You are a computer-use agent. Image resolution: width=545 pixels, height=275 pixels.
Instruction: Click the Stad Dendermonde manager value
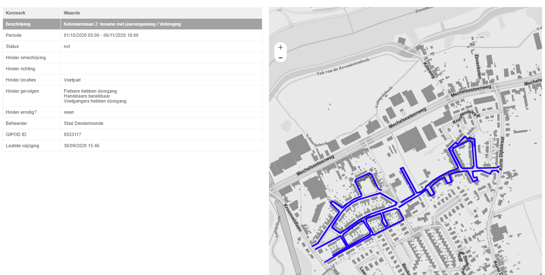(83, 124)
